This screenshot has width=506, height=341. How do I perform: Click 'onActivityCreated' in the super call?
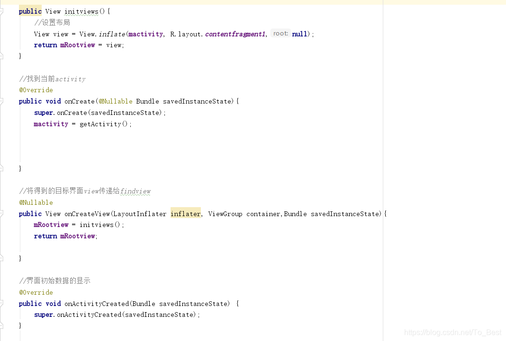(x=89, y=315)
